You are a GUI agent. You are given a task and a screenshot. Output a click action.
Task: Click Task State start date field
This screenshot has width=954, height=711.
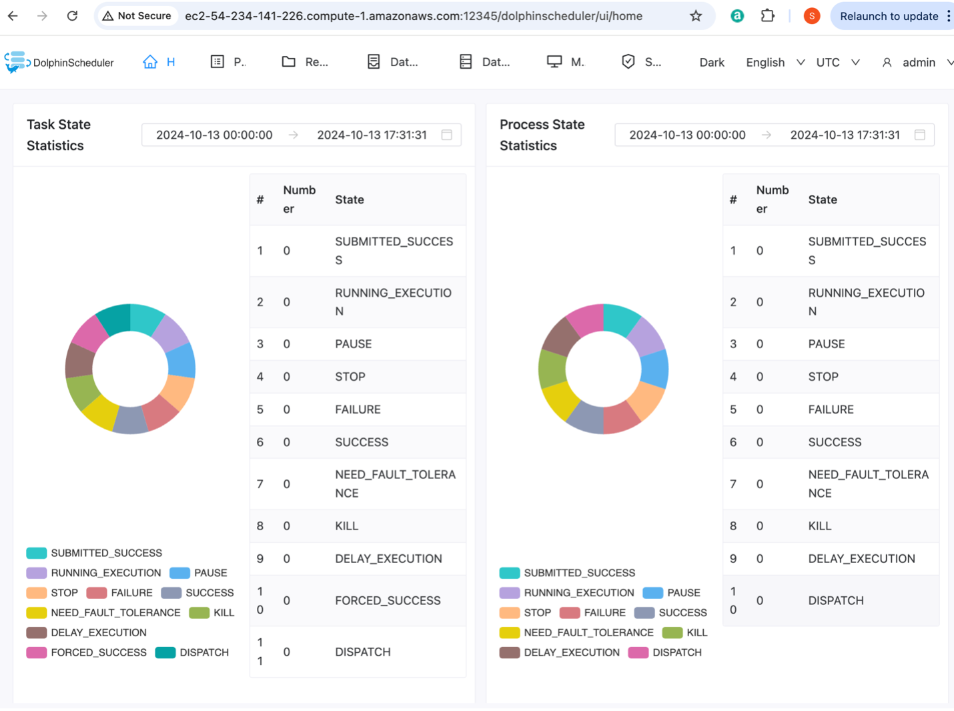pyautogui.click(x=214, y=135)
